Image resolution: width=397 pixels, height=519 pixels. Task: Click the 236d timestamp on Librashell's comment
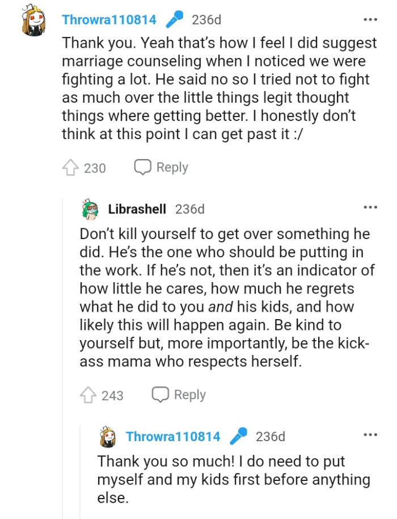(x=191, y=209)
